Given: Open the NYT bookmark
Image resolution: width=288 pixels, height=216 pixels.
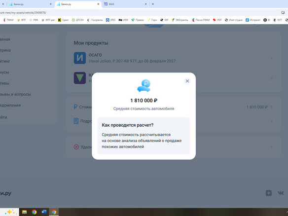Looking at the screenshot, I should click(278, 20).
